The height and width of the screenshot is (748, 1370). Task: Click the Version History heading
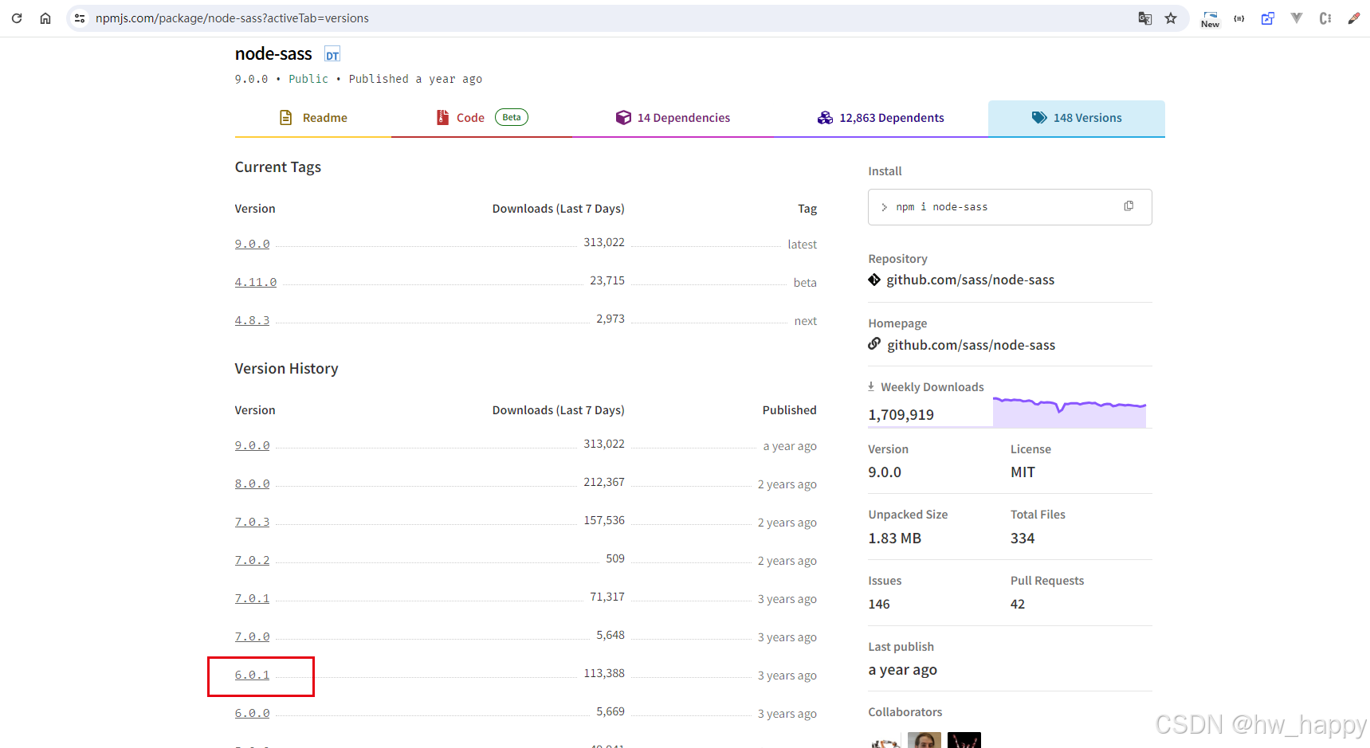[286, 369]
